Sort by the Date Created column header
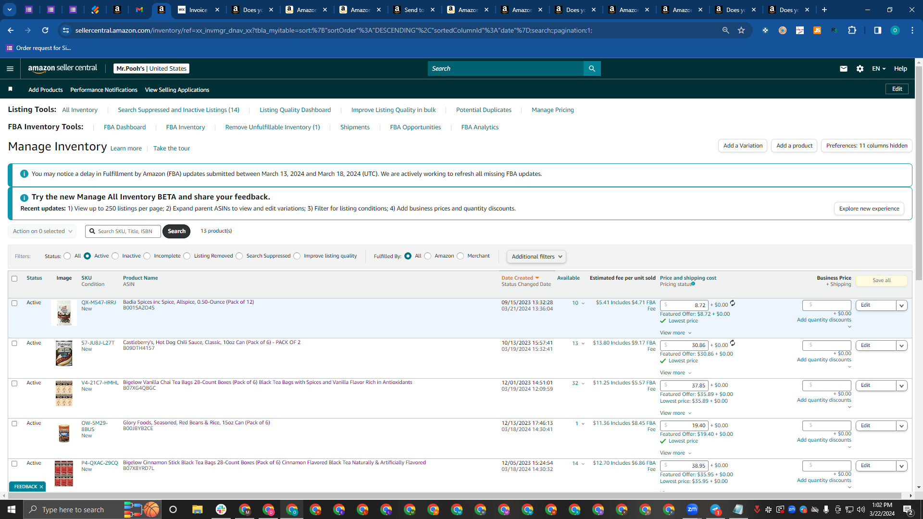The image size is (923, 519). 520,278
